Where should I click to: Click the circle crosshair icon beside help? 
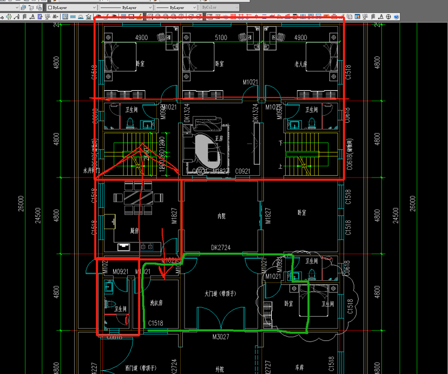coord(388,17)
